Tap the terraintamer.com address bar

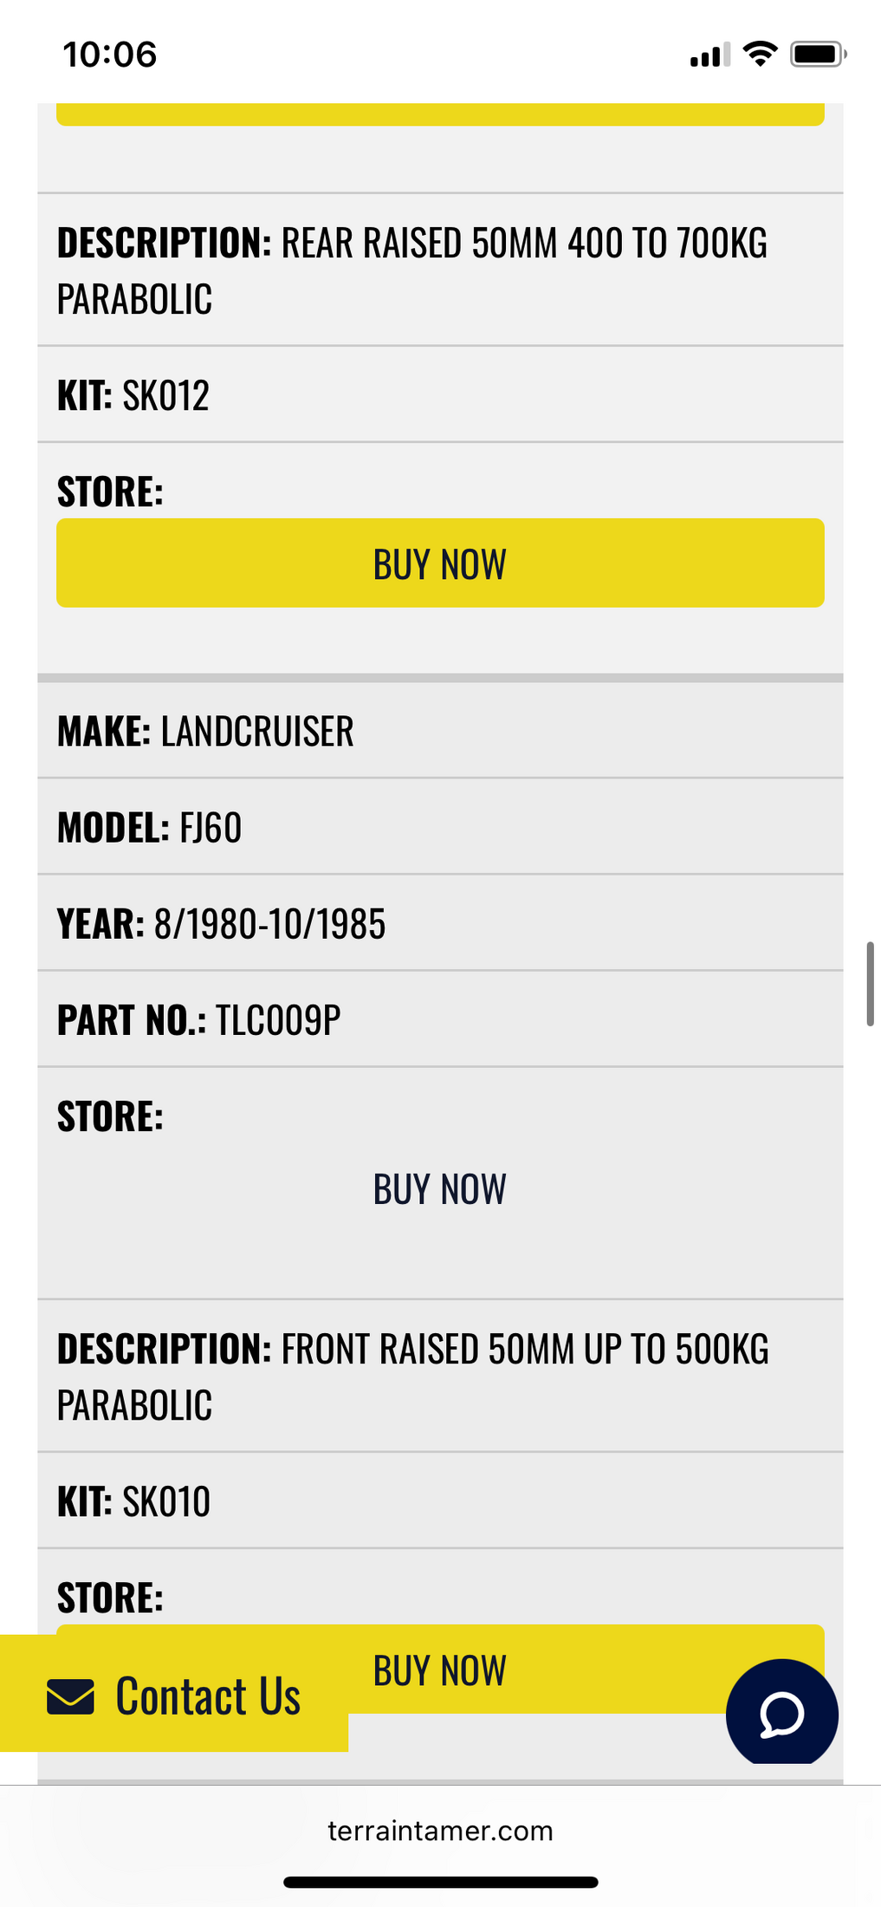tap(440, 1831)
